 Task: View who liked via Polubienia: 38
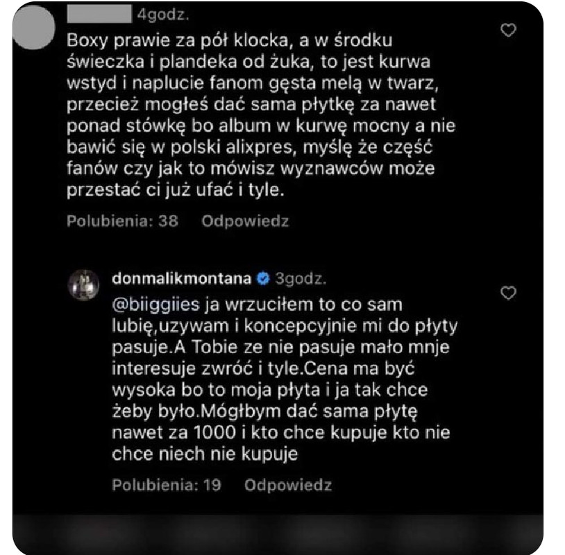[122, 221]
